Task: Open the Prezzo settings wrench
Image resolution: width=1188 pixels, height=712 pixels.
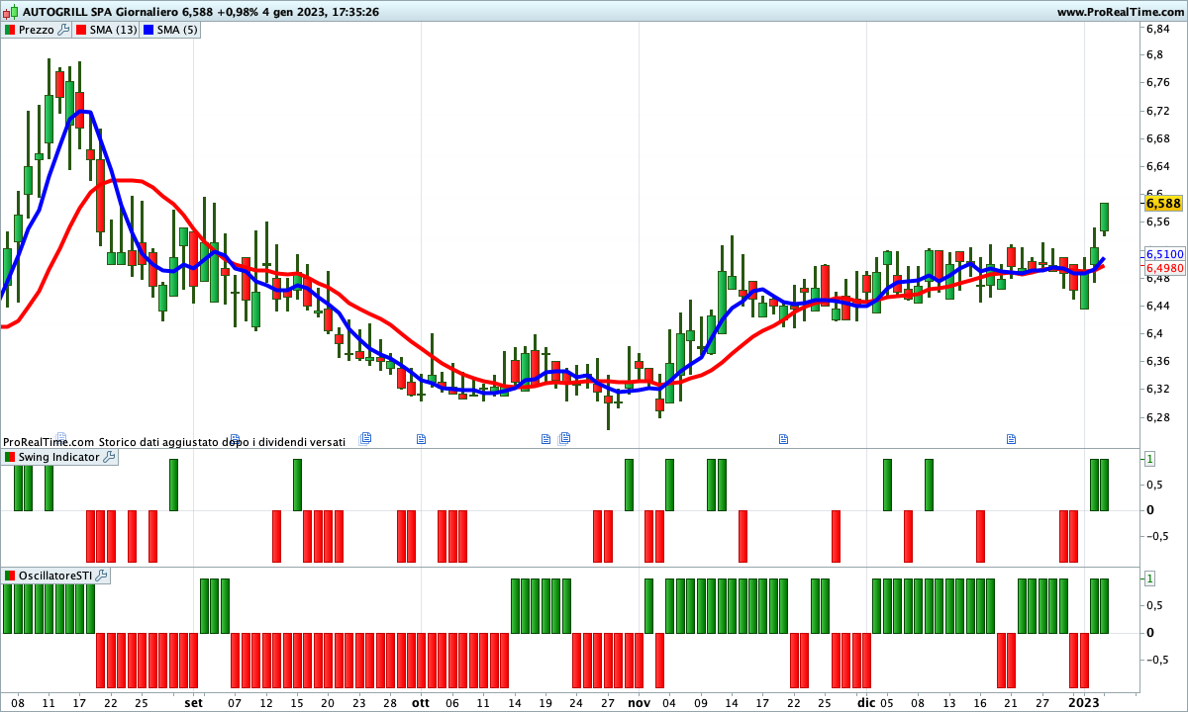Action: [x=63, y=30]
